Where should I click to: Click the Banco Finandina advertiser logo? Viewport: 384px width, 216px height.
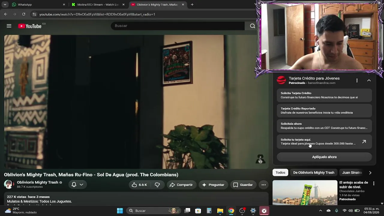click(281, 80)
